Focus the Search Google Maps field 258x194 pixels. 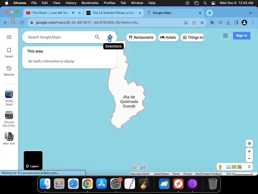[x=60, y=37]
